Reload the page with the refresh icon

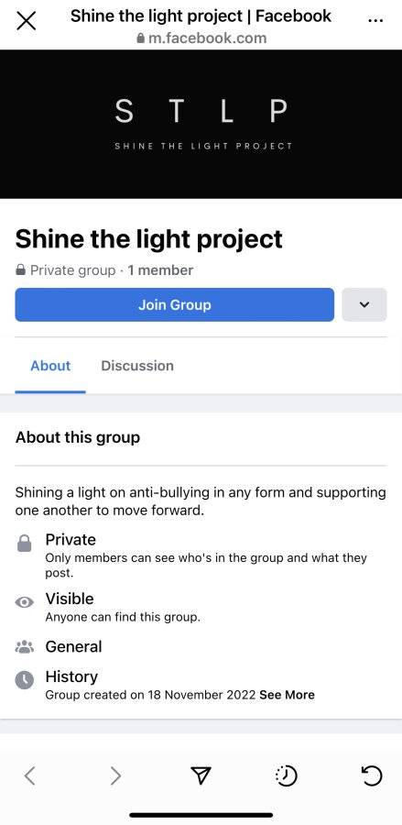point(372,775)
